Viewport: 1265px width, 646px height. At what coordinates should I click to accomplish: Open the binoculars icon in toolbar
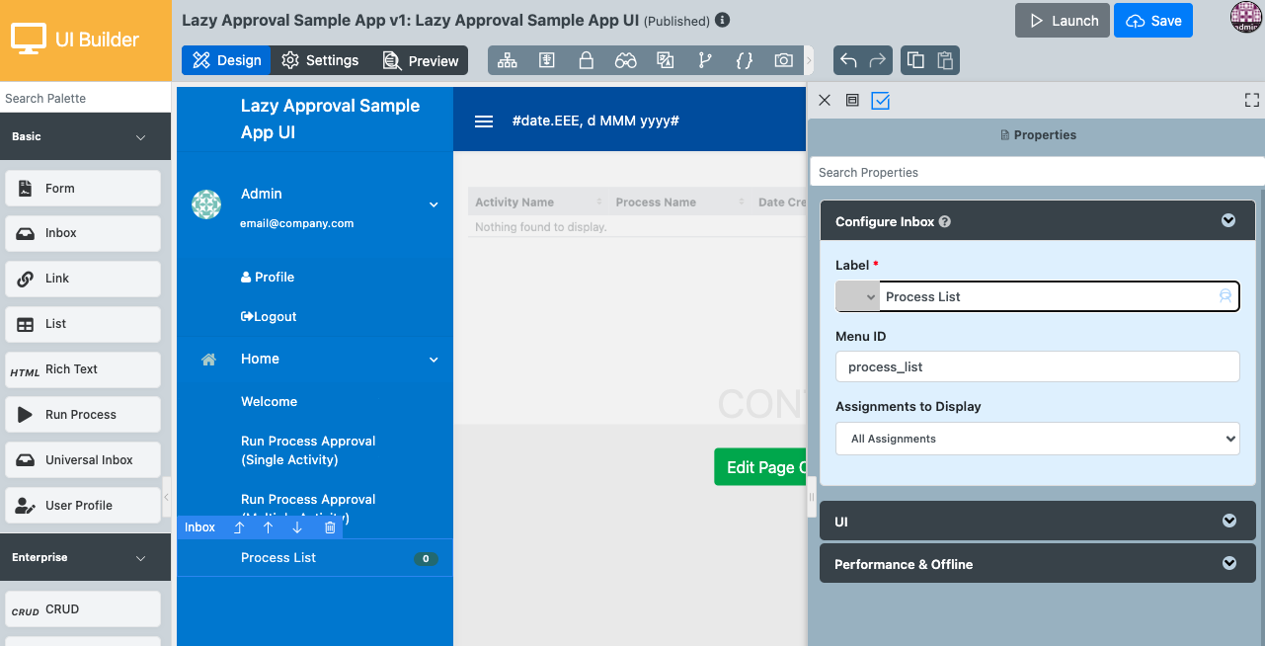pos(626,60)
